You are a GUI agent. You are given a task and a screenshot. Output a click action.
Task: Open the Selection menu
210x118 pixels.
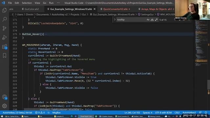tap(27, 3)
